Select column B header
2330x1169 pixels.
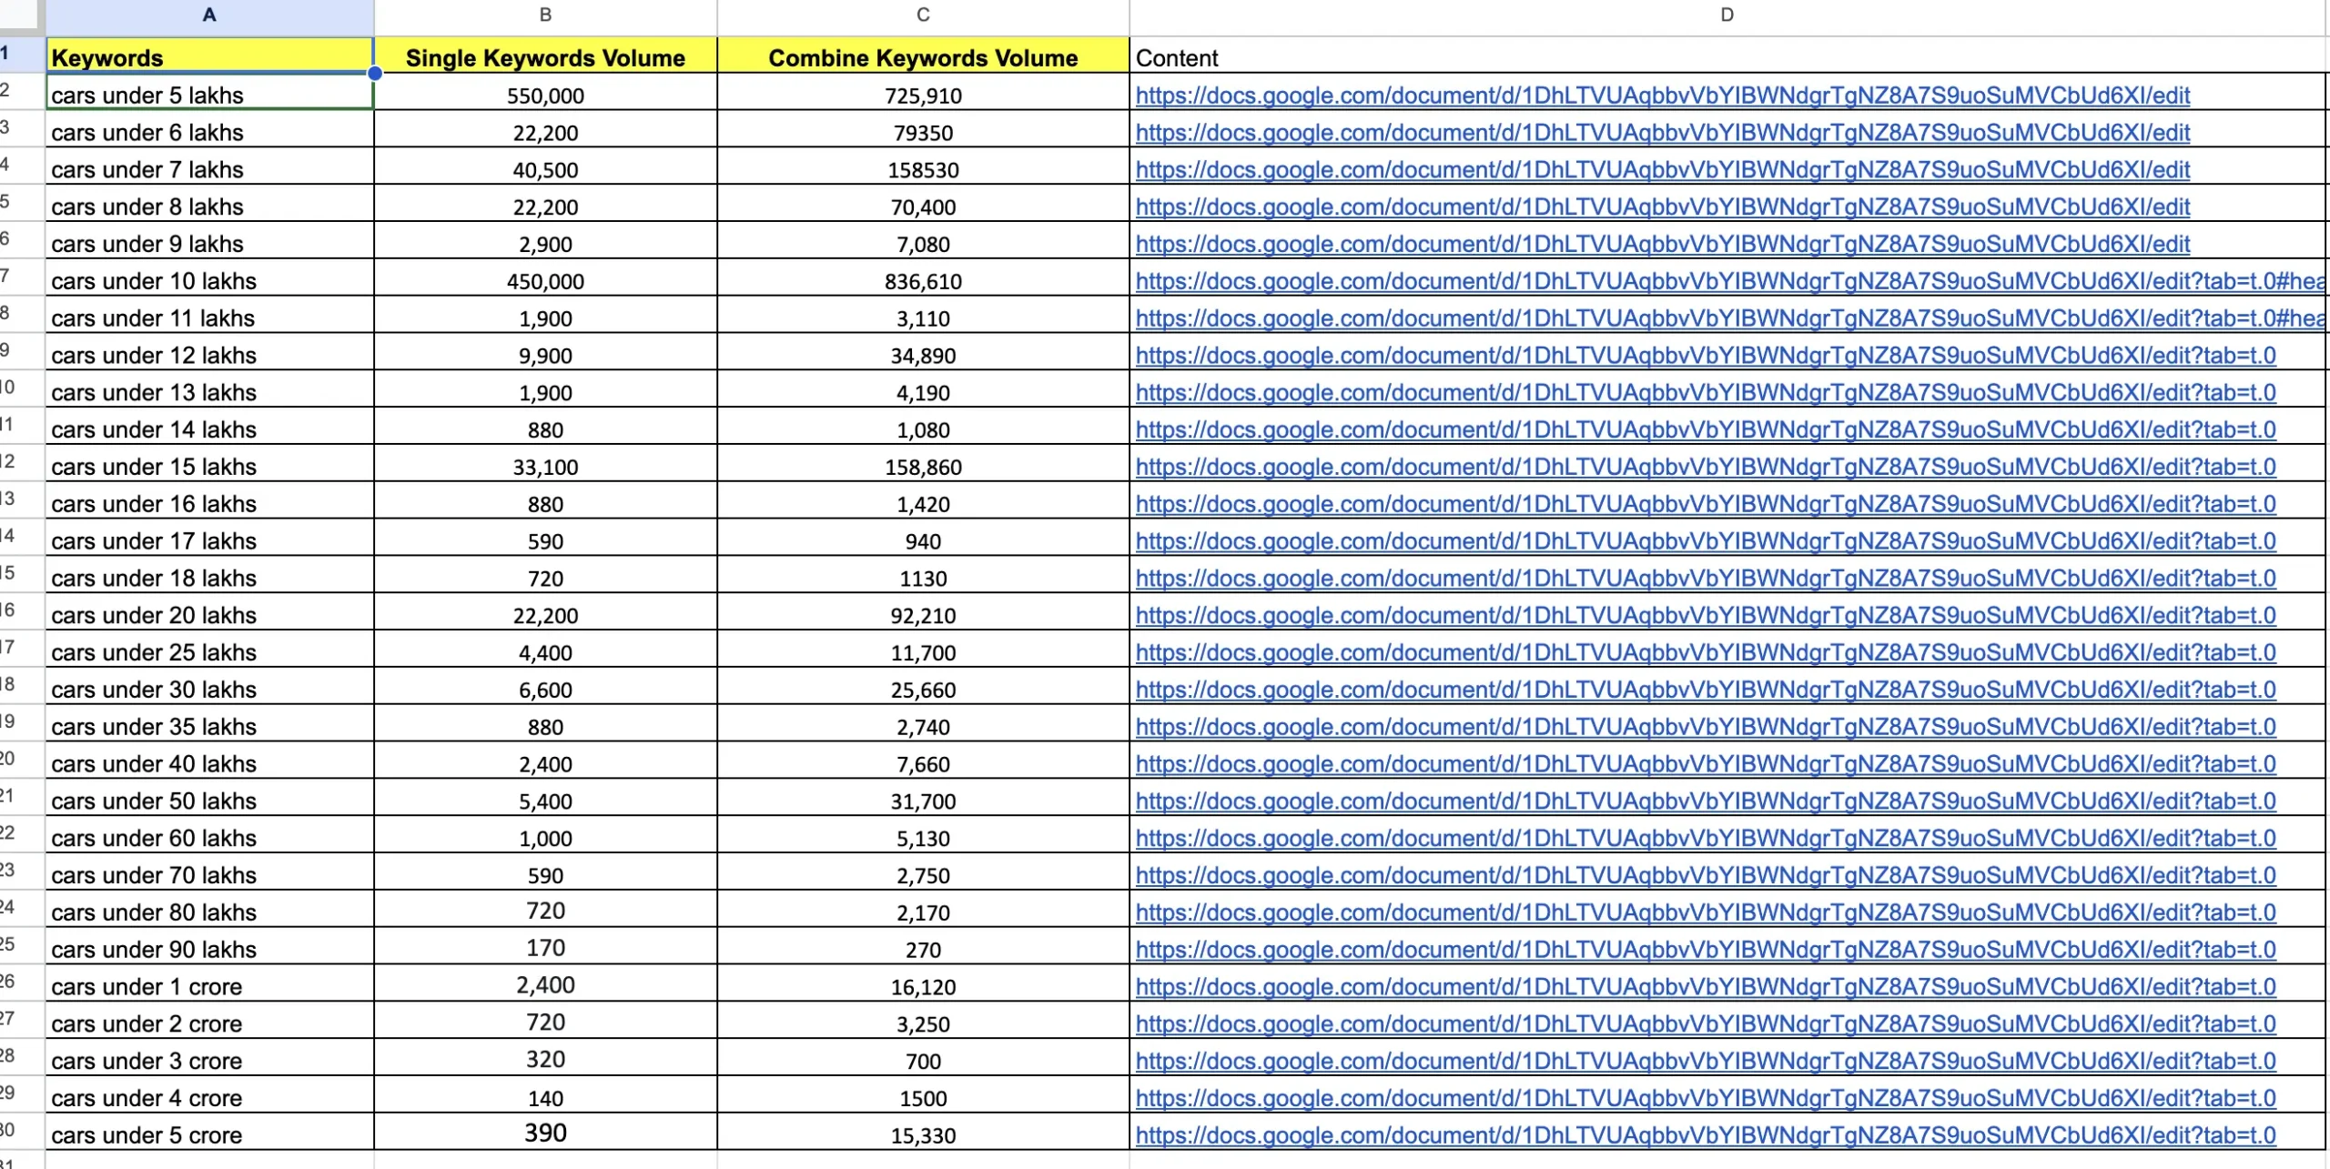pyautogui.click(x=545, y=15)
